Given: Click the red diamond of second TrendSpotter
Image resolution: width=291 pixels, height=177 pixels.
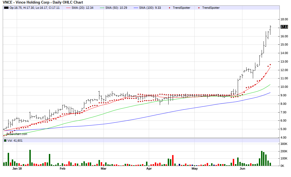Looking at the screenshot, I should pos(199,8).
